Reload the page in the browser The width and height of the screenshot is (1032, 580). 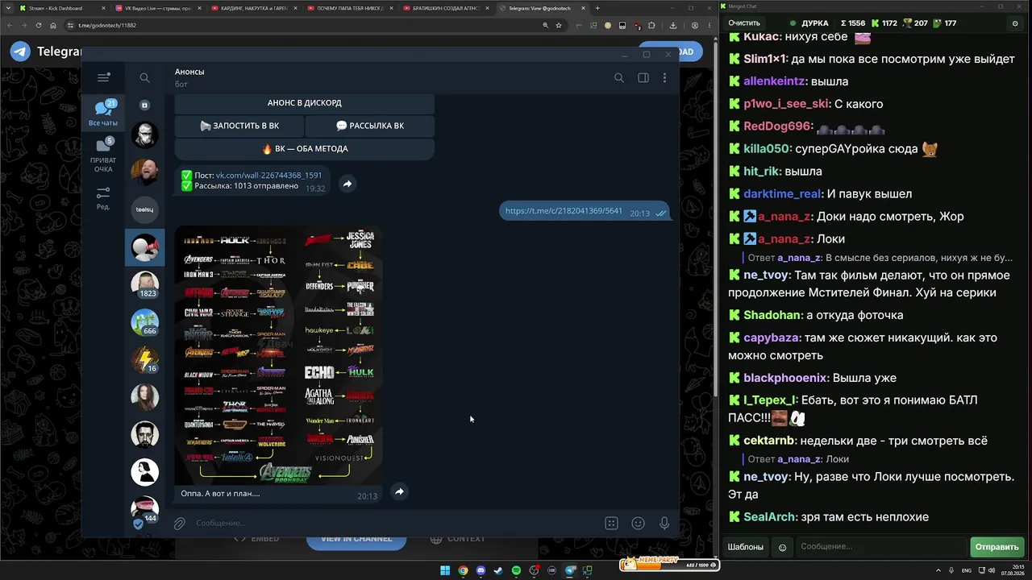[39, 25]
